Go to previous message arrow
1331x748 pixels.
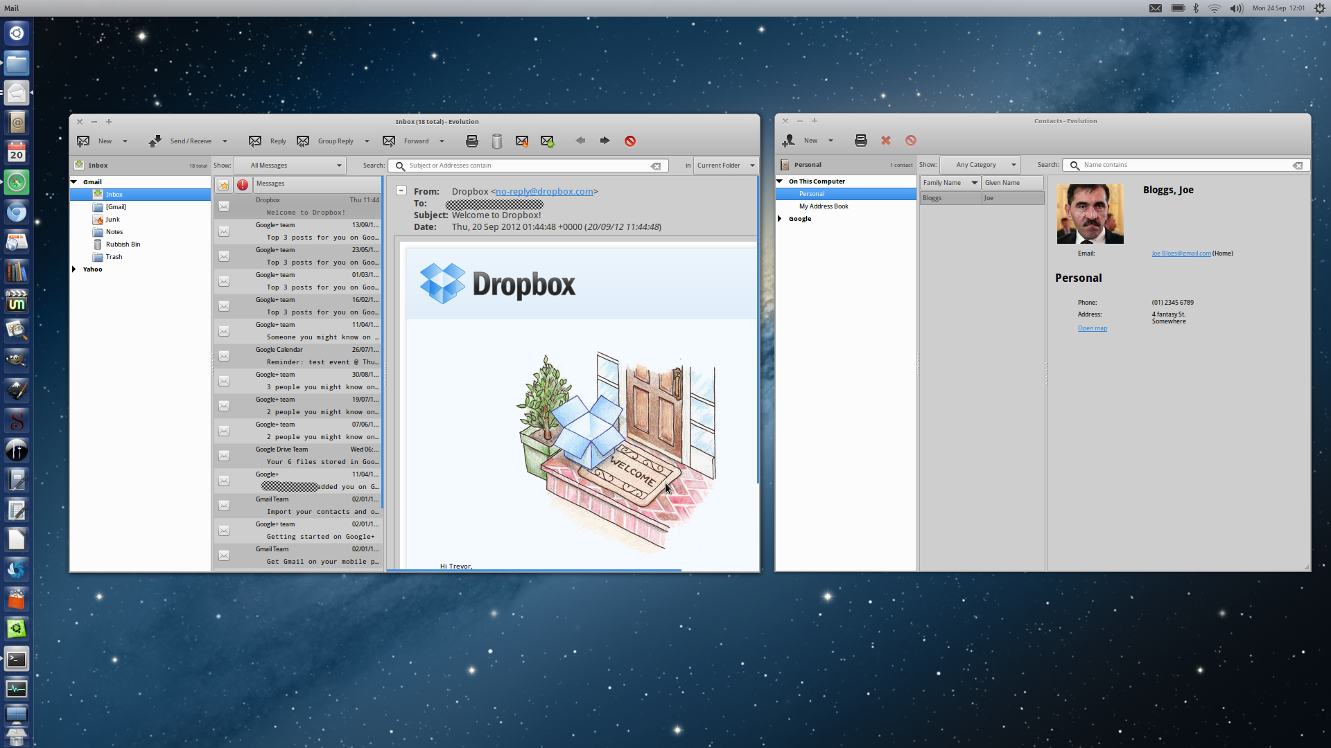click(580, 141)
